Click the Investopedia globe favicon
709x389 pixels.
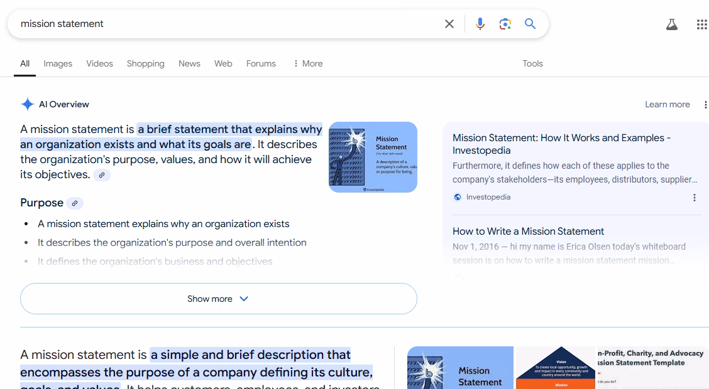[x=458, y=197]
